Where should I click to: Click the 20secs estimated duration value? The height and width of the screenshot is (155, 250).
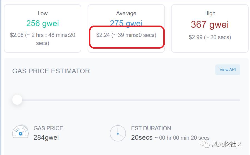[x=142, y=137]
